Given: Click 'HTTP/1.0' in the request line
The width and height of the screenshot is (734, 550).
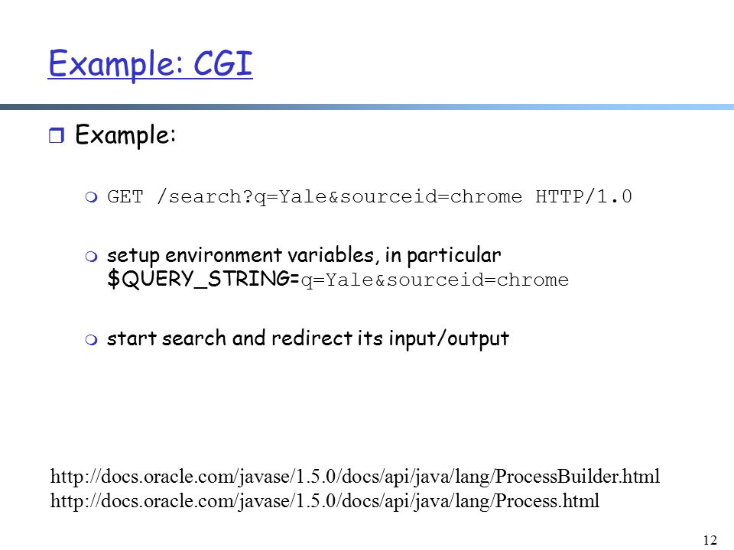Looking at the screenshot, I should click(x=583, y=196).
